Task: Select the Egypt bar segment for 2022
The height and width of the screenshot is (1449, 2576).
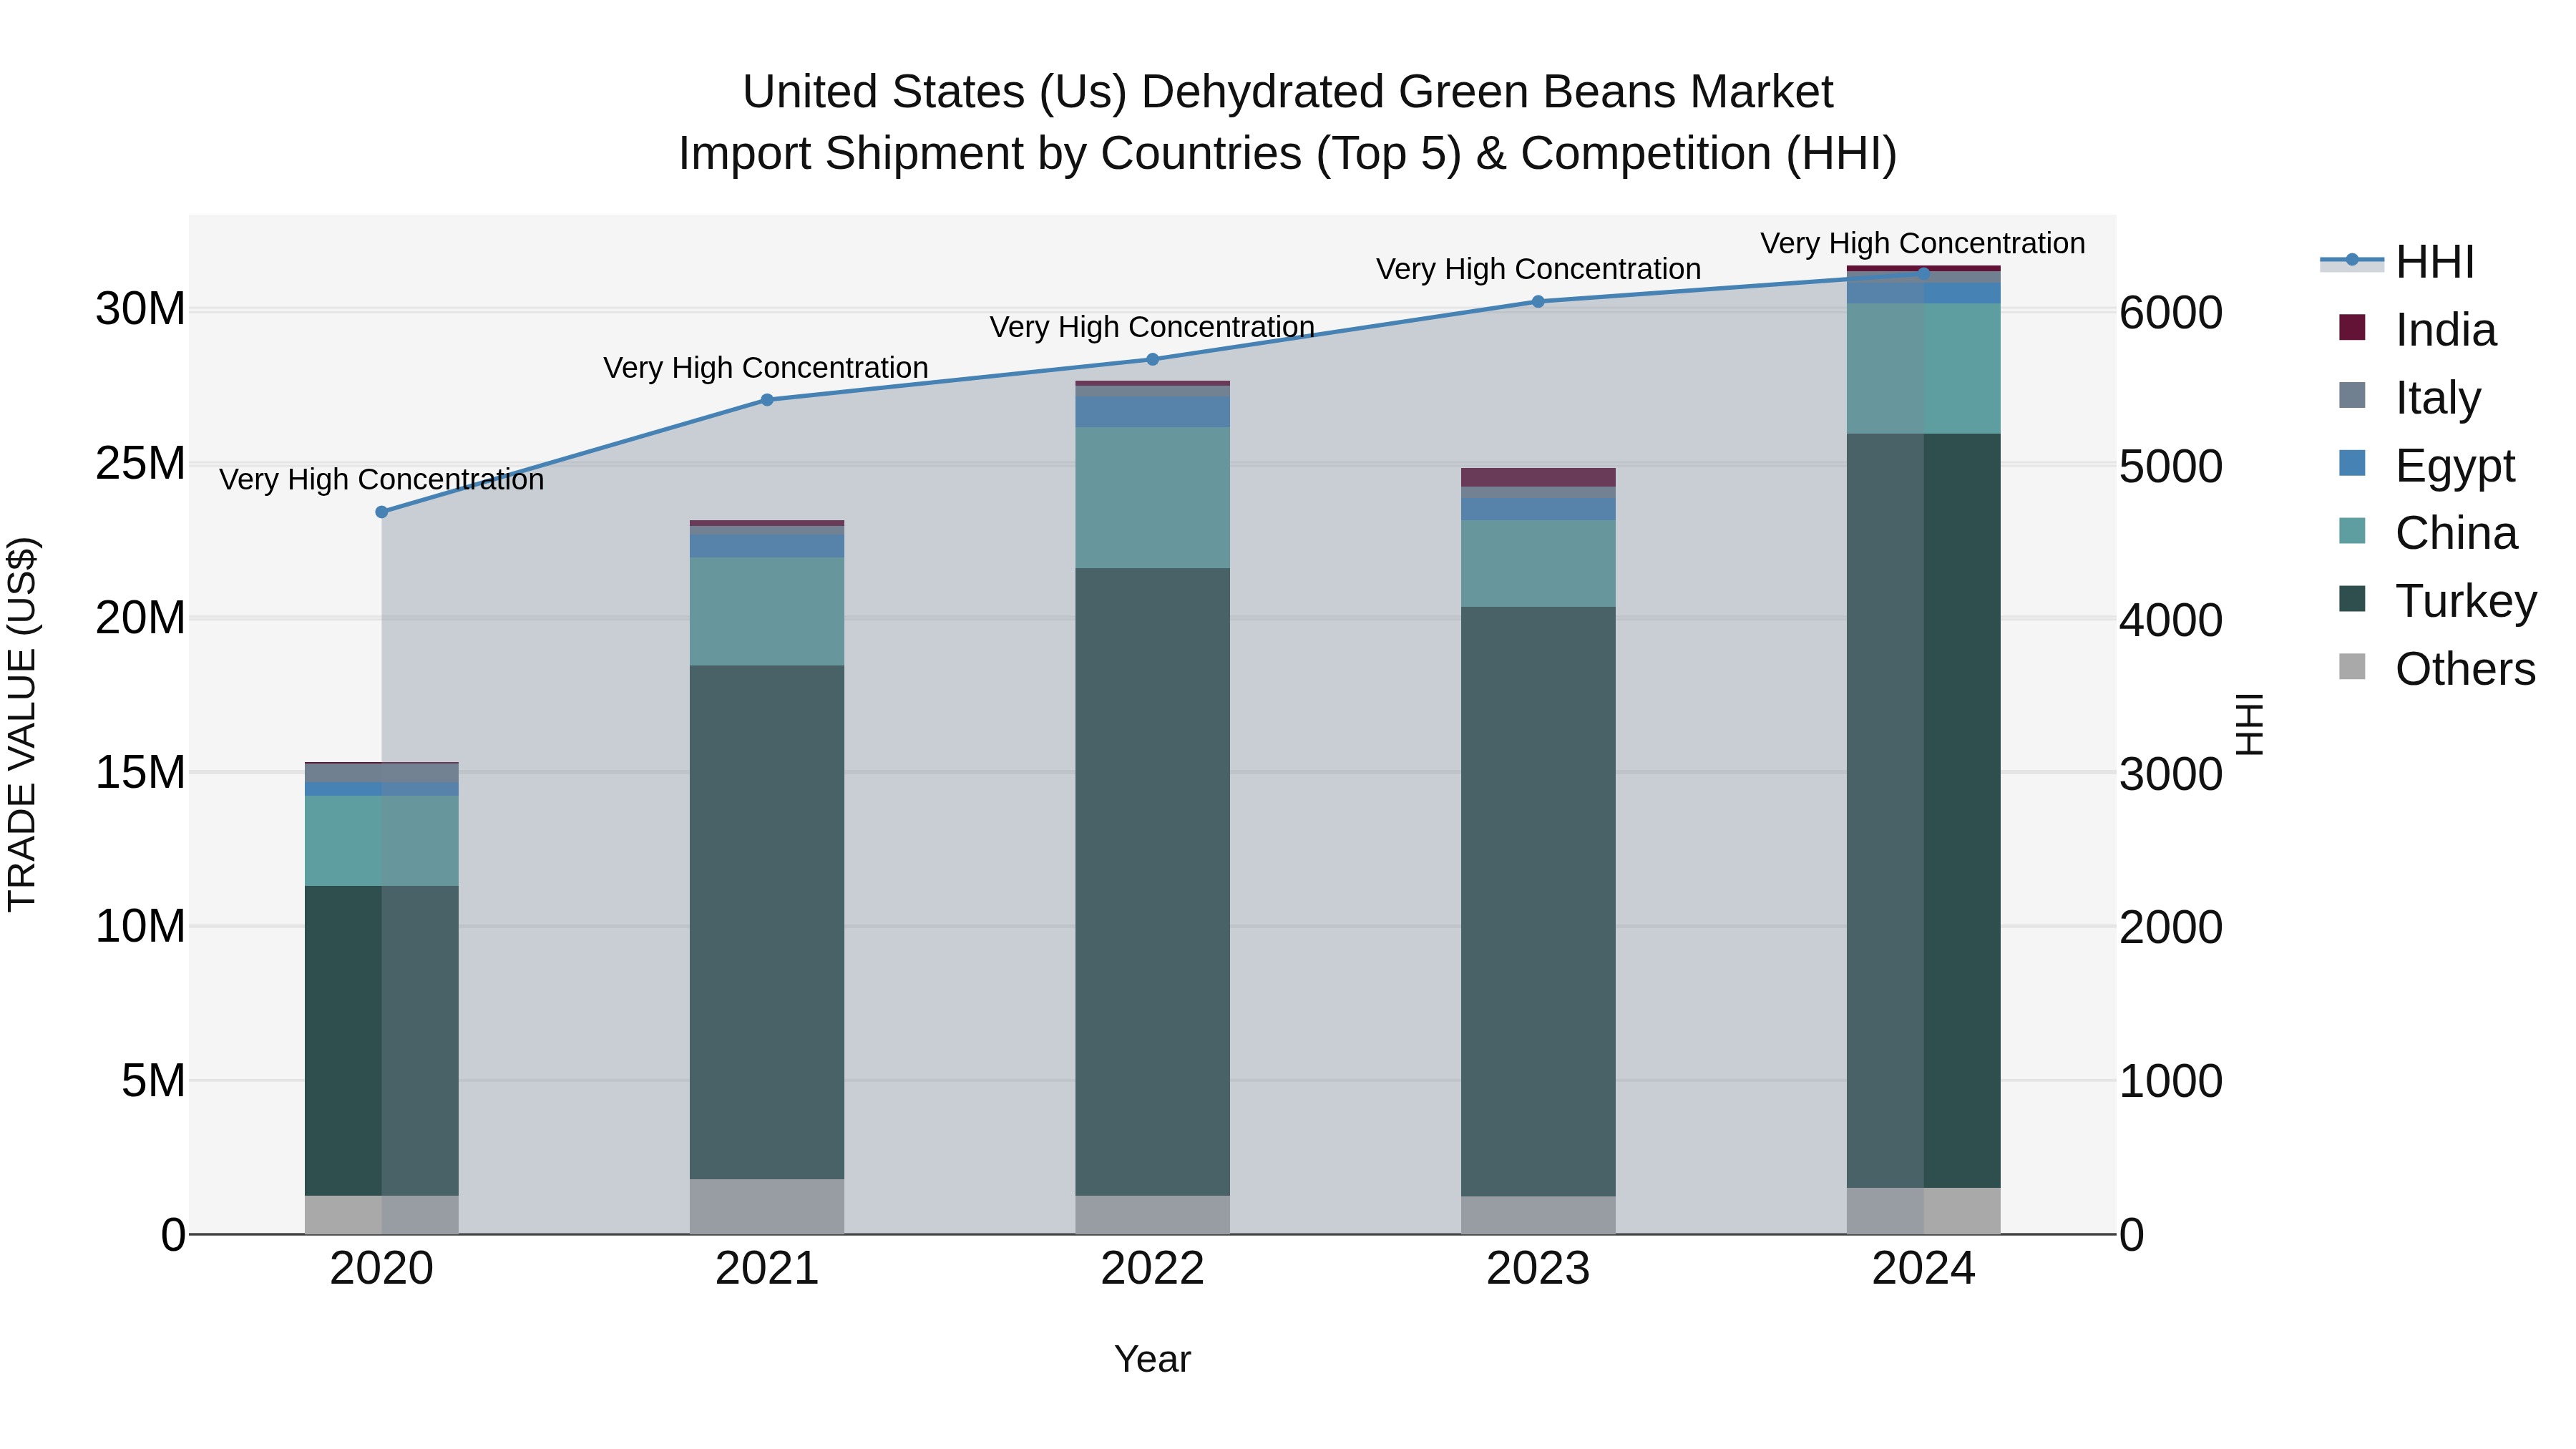Action: [x=1152, y=412]
